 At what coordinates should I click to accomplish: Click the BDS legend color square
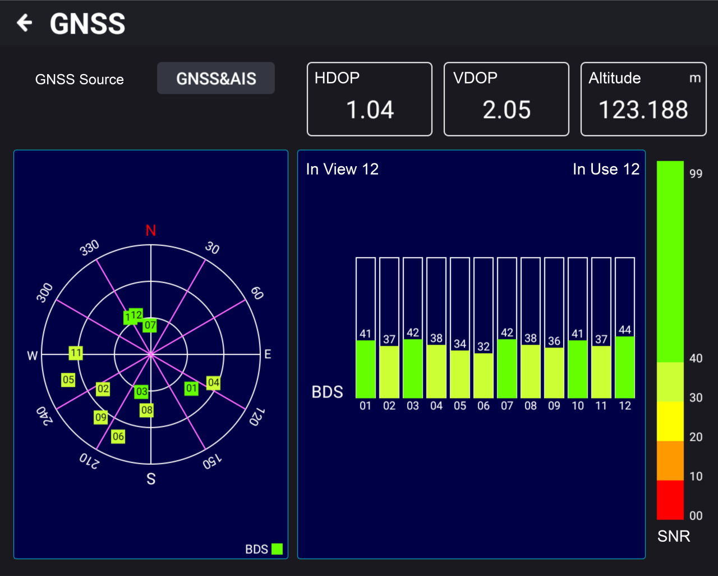coord(277,549)
